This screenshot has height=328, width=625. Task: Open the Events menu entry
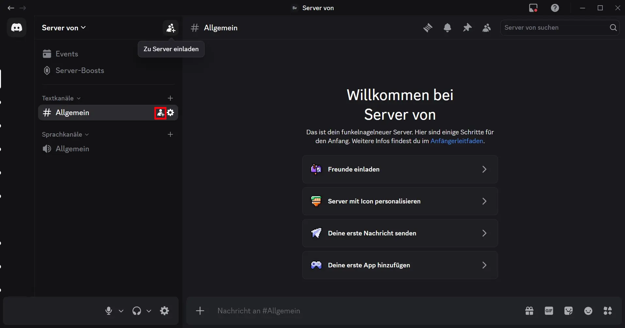[67, 54]
